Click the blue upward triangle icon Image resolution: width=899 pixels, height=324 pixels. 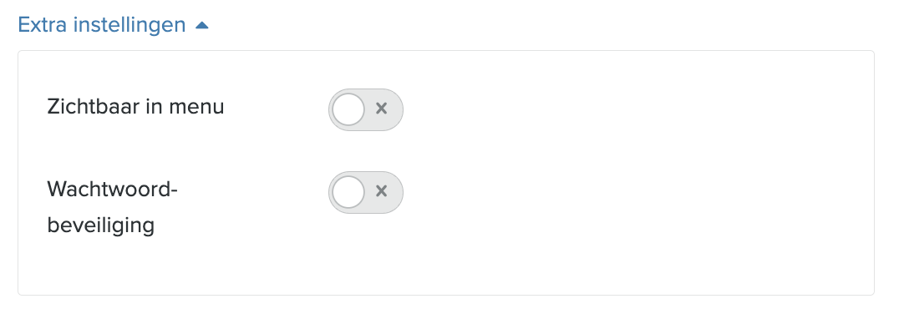(x=202, y=25)
